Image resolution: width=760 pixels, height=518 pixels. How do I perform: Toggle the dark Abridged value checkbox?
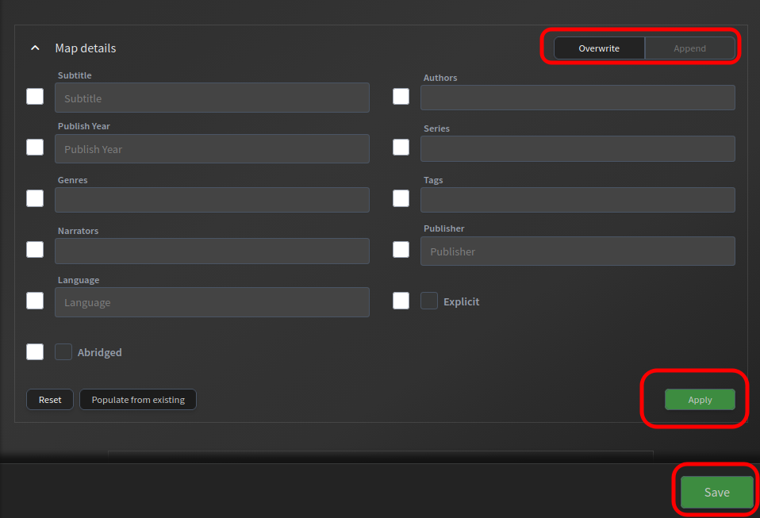[63, 351]
